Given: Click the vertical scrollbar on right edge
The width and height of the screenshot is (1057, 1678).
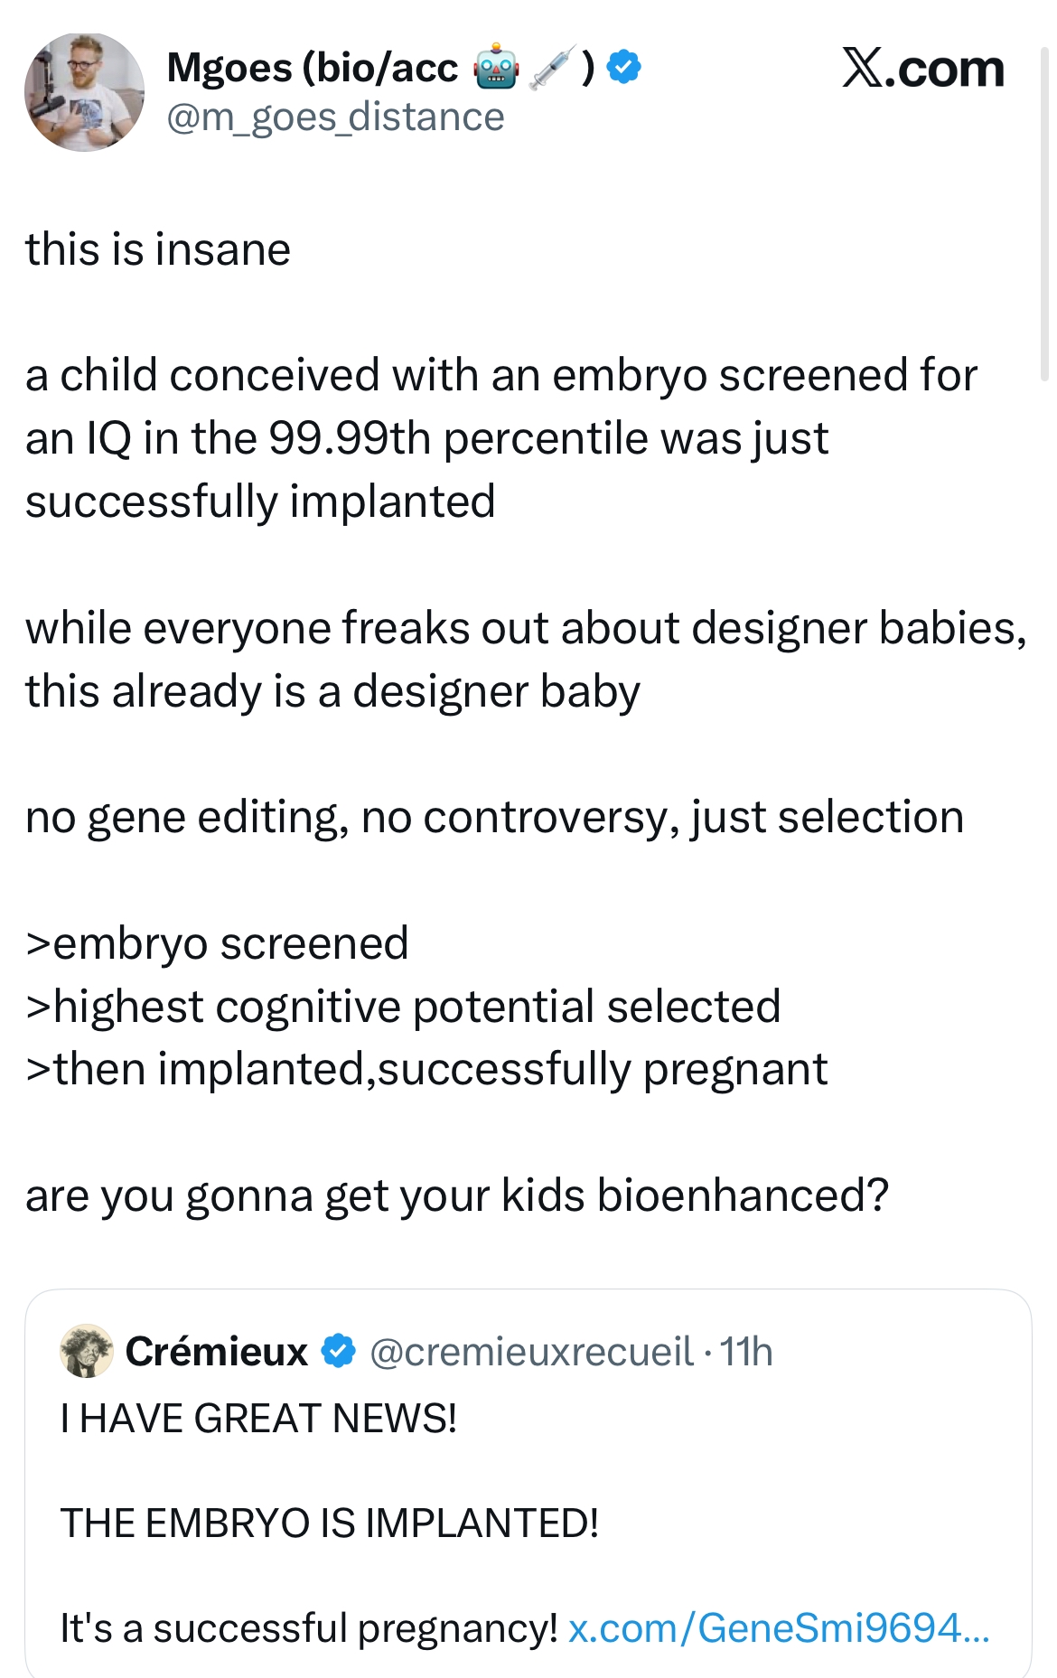Looking at the screenshot, I should click(1044, 217).
